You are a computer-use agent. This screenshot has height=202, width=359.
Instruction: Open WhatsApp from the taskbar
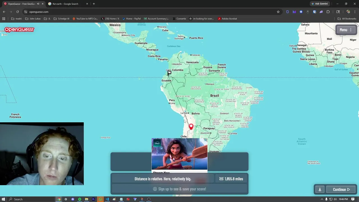coord(100,199)
